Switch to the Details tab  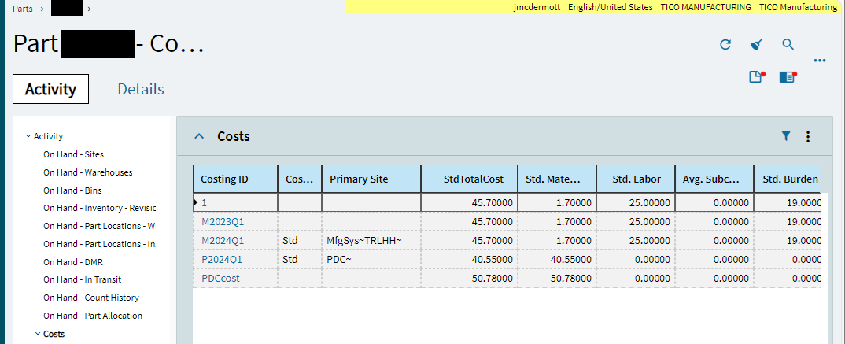click(x=141, y=89)
